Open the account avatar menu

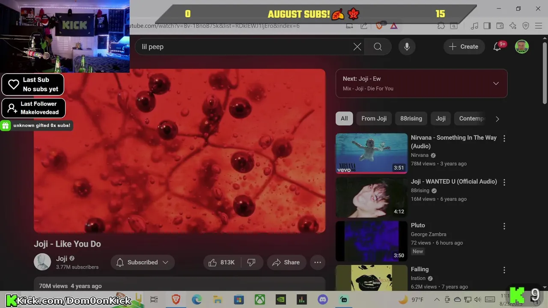[521, 47]
